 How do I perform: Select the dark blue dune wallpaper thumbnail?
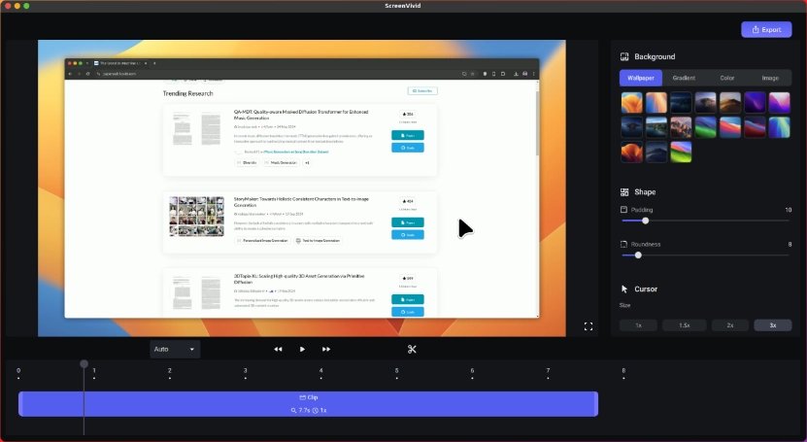[656, 152]
